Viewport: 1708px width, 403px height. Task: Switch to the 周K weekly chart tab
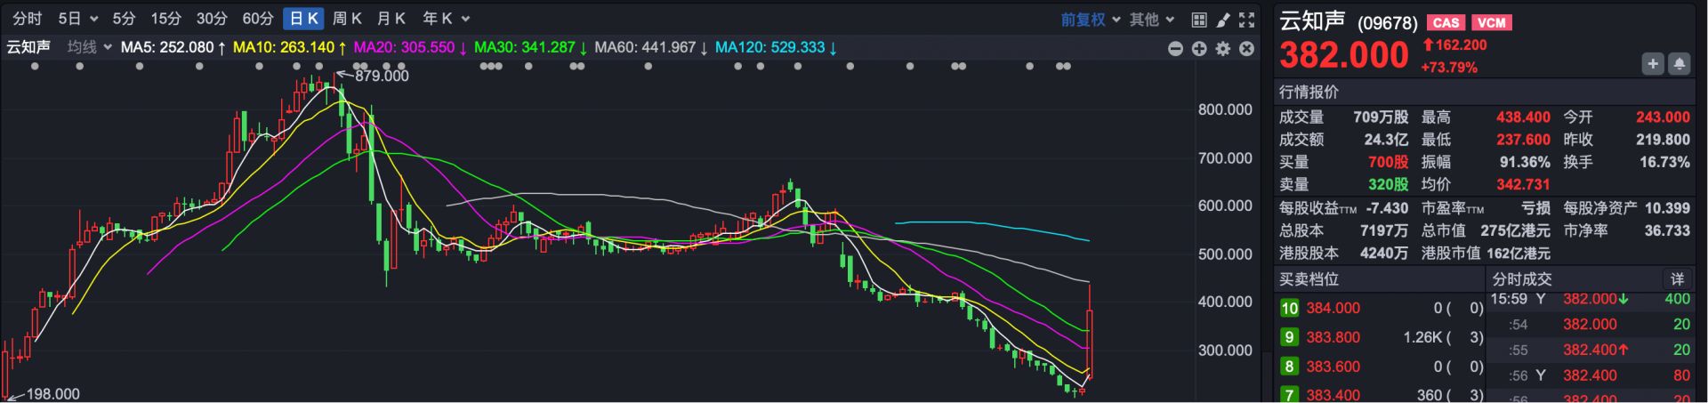pyautogui.click(x=347, y=19)
